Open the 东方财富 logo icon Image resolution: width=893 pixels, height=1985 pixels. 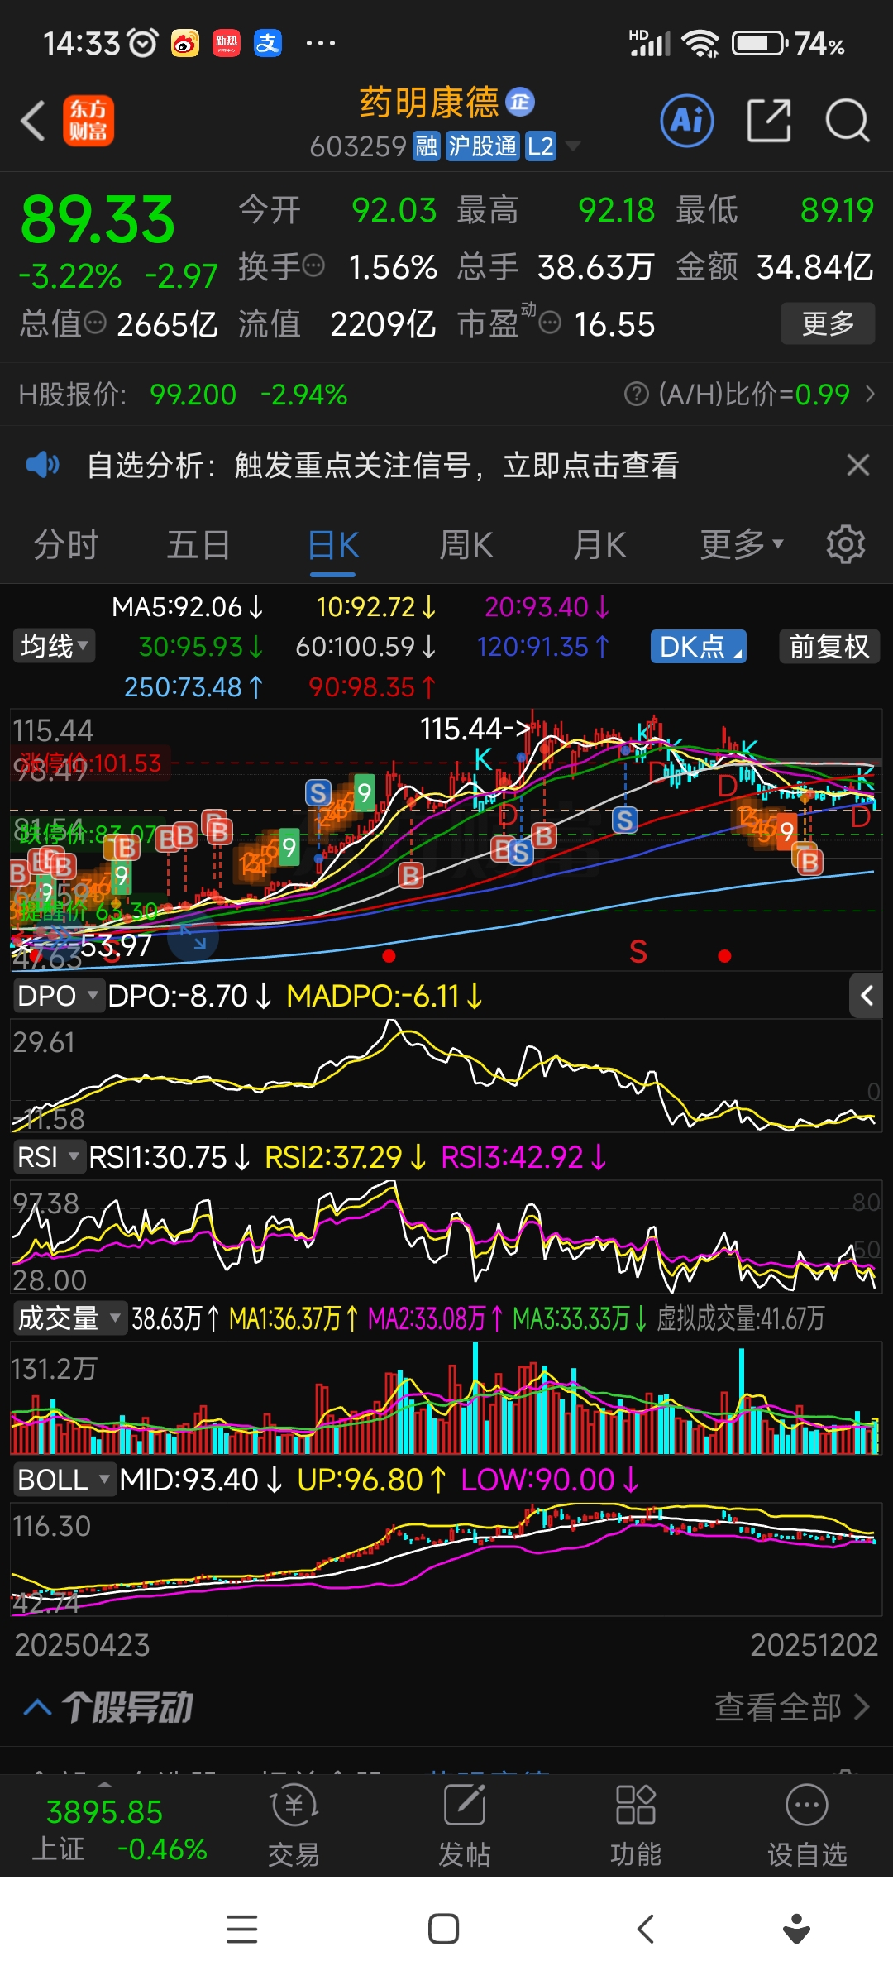pos(88,121)
